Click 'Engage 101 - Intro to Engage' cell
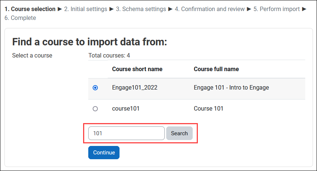317x171 pixels. [231, 87]
